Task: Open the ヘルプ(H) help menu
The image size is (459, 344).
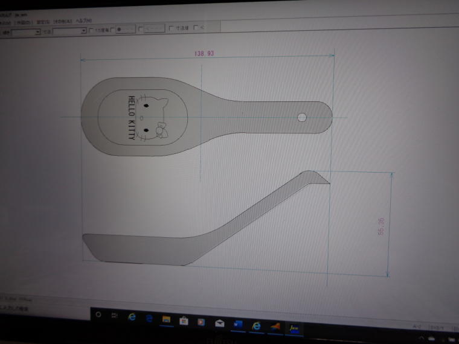Action: coord(84,21)
